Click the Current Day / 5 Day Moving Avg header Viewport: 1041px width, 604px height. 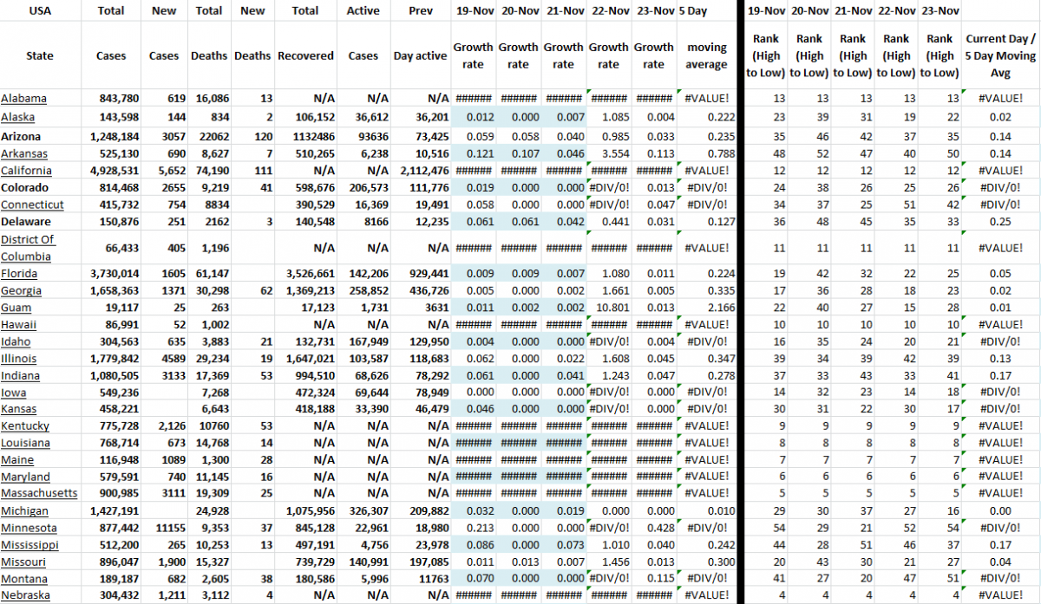point(1000,55)
